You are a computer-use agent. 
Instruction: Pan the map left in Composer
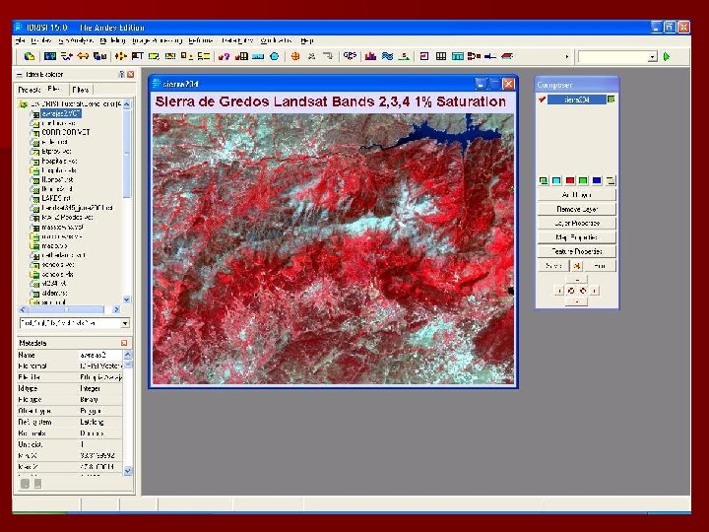tap(559, 291)
